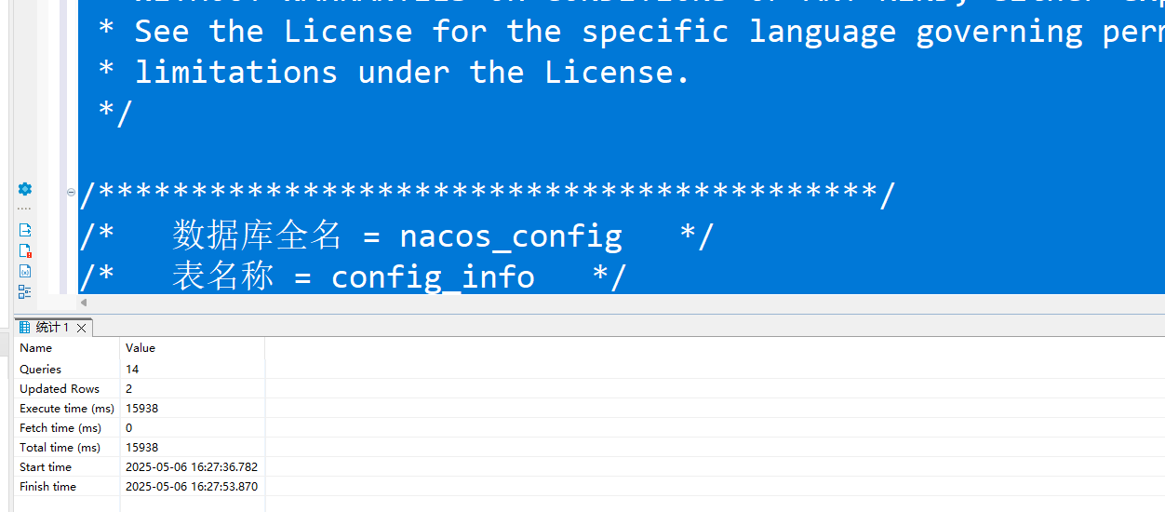Viewport: 1165px width, 512px height.
Task: Show the outline panel icon
Action: 25,291
